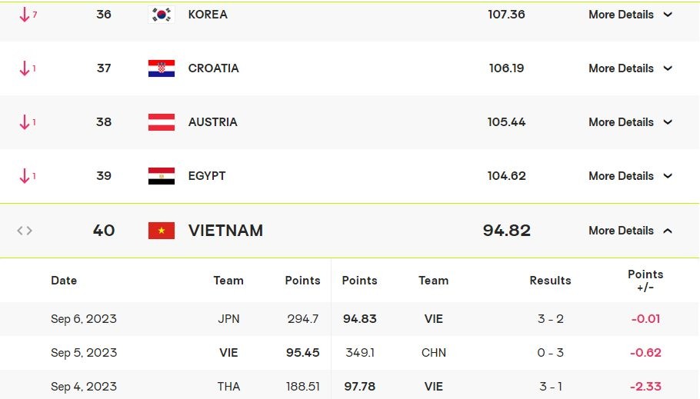
Task: Expand More Details for Korea
Action: pos(630,15)
